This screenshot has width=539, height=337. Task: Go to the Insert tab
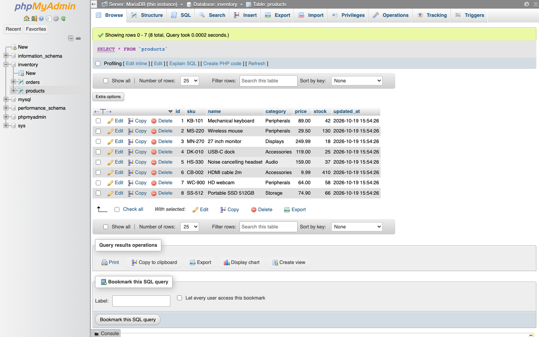[245, 15]
